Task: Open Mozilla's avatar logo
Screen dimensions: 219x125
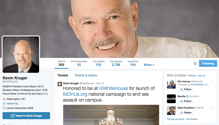Action: [x=171, y=99]
